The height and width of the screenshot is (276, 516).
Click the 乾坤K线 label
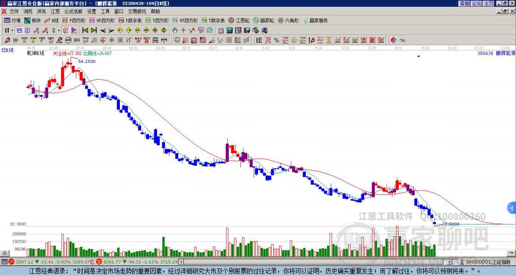click(x=36, y=53)
